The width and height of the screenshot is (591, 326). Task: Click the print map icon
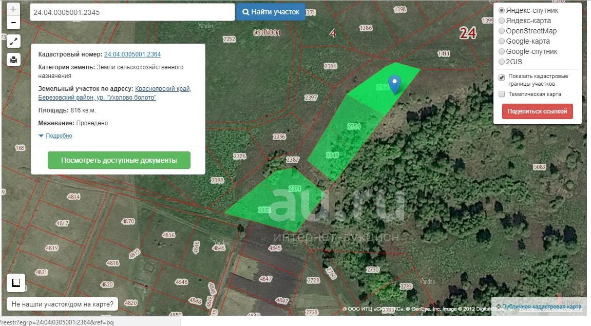point(13,60)
